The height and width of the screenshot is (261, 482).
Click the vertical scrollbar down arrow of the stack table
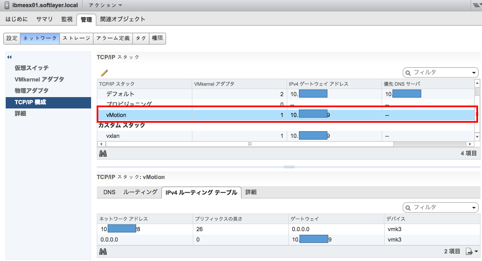point(477,136)
